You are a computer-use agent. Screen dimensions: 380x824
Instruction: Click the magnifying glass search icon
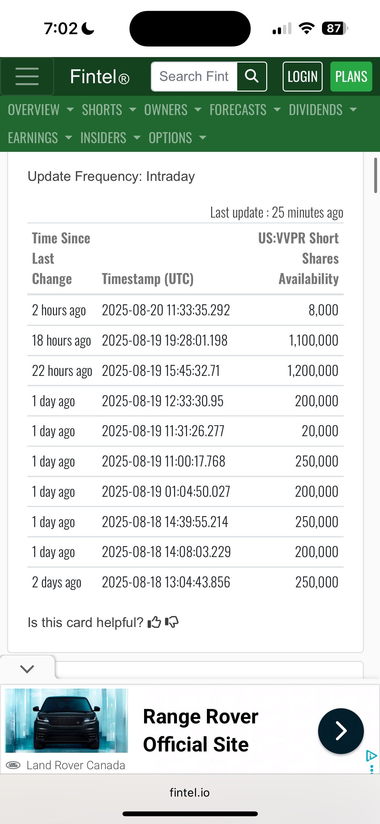click(x=252, y=76)
